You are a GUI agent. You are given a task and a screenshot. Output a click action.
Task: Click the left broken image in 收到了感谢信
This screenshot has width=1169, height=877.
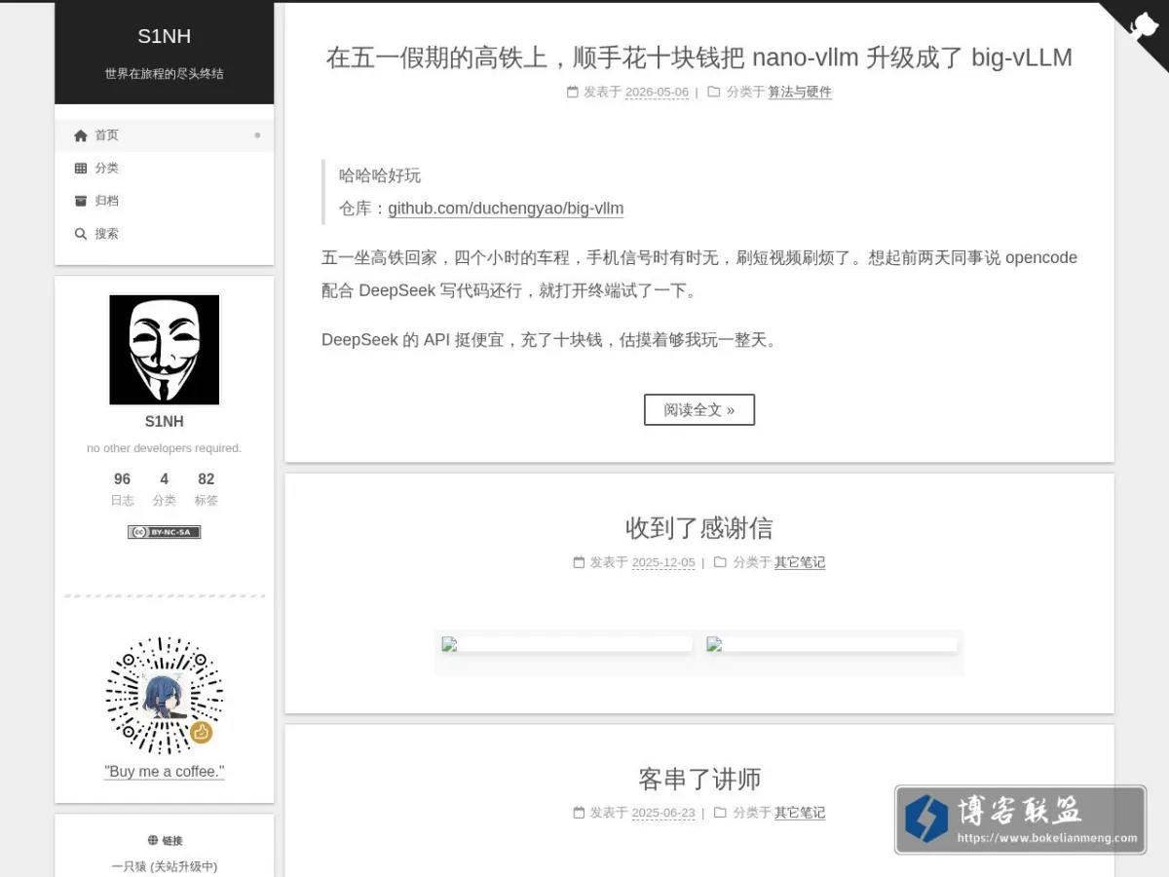(x=567, y=644)
